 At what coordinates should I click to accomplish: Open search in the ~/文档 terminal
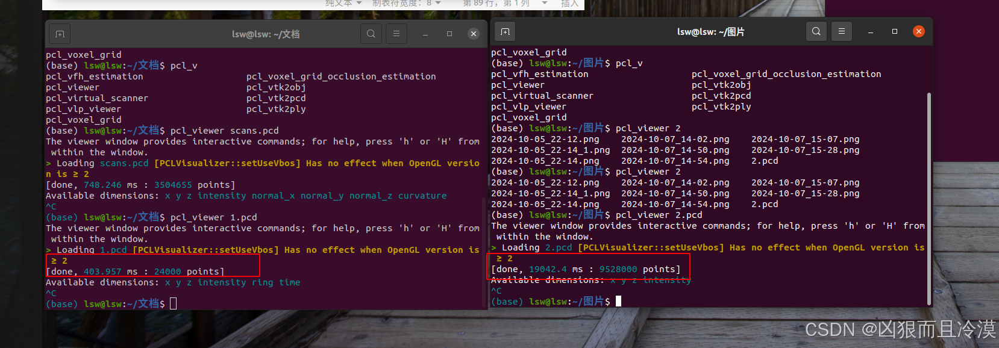(371, 34)
